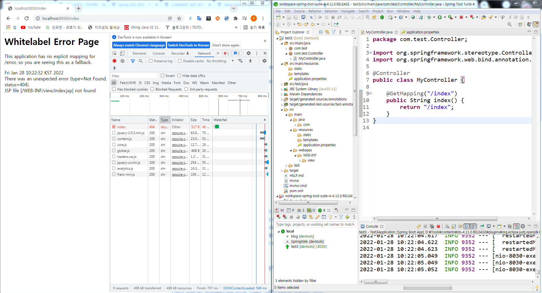The image size is (542, 293).
Task: Clear the network log in DevTools
Action: [122, 61]
